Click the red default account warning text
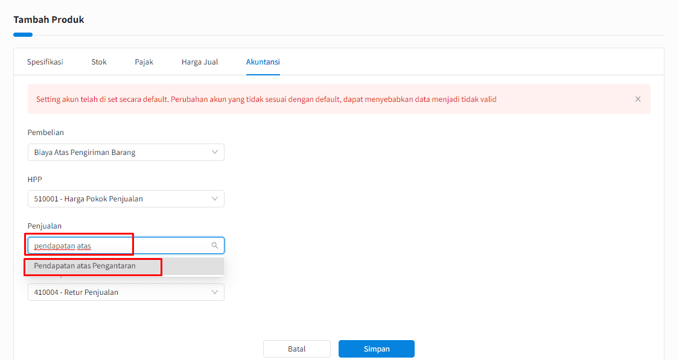Screen dimensions: 679x360 point(266,99)
